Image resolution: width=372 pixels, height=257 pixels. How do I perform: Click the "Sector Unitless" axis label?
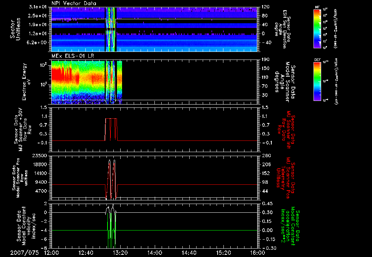[15, 29]
